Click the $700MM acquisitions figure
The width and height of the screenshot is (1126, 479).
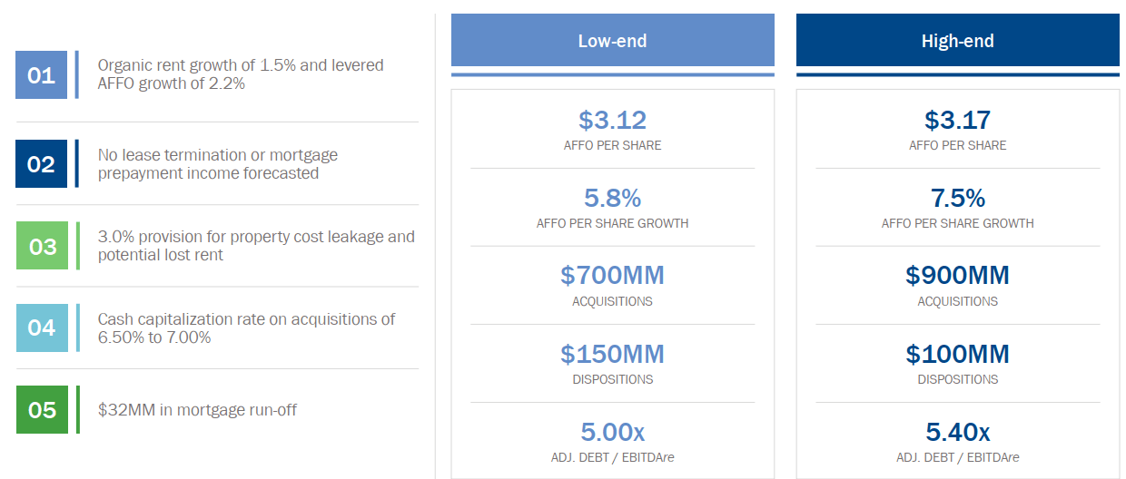(612, 276)
